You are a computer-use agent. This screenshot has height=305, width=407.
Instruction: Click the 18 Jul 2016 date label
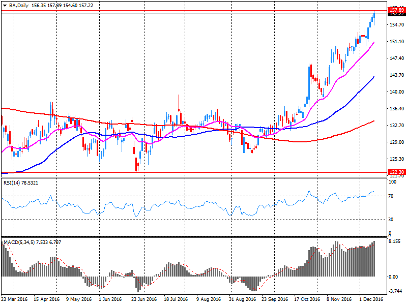[176, 299]
